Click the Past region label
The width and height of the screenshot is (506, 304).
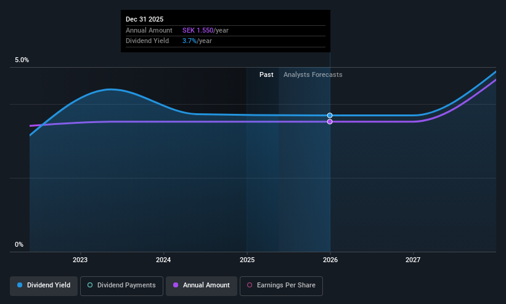click(266, 74)
